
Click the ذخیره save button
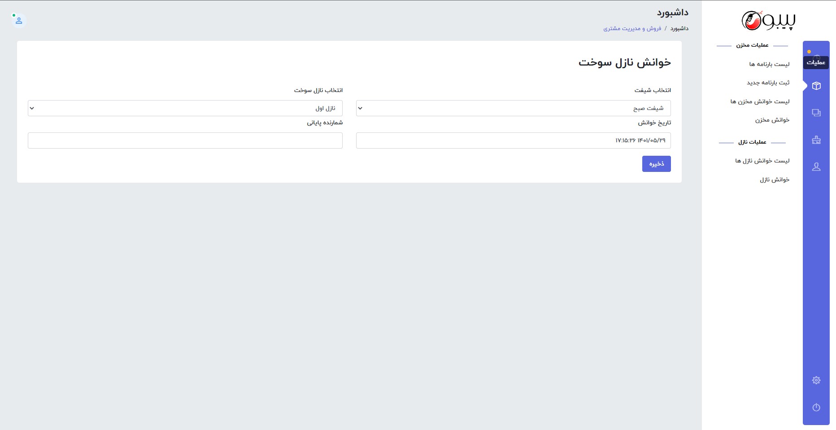pyautogui.click(x=656, y=164)
